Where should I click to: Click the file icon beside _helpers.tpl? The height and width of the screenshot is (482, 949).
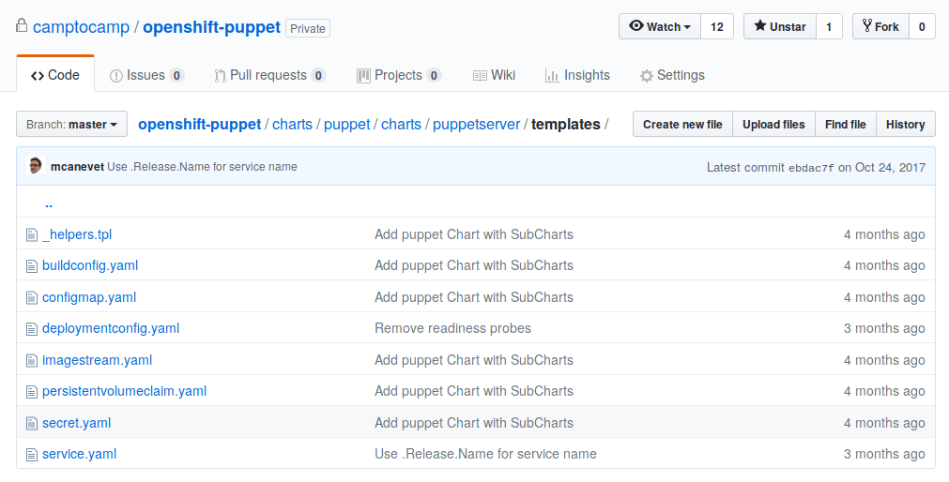32,234
